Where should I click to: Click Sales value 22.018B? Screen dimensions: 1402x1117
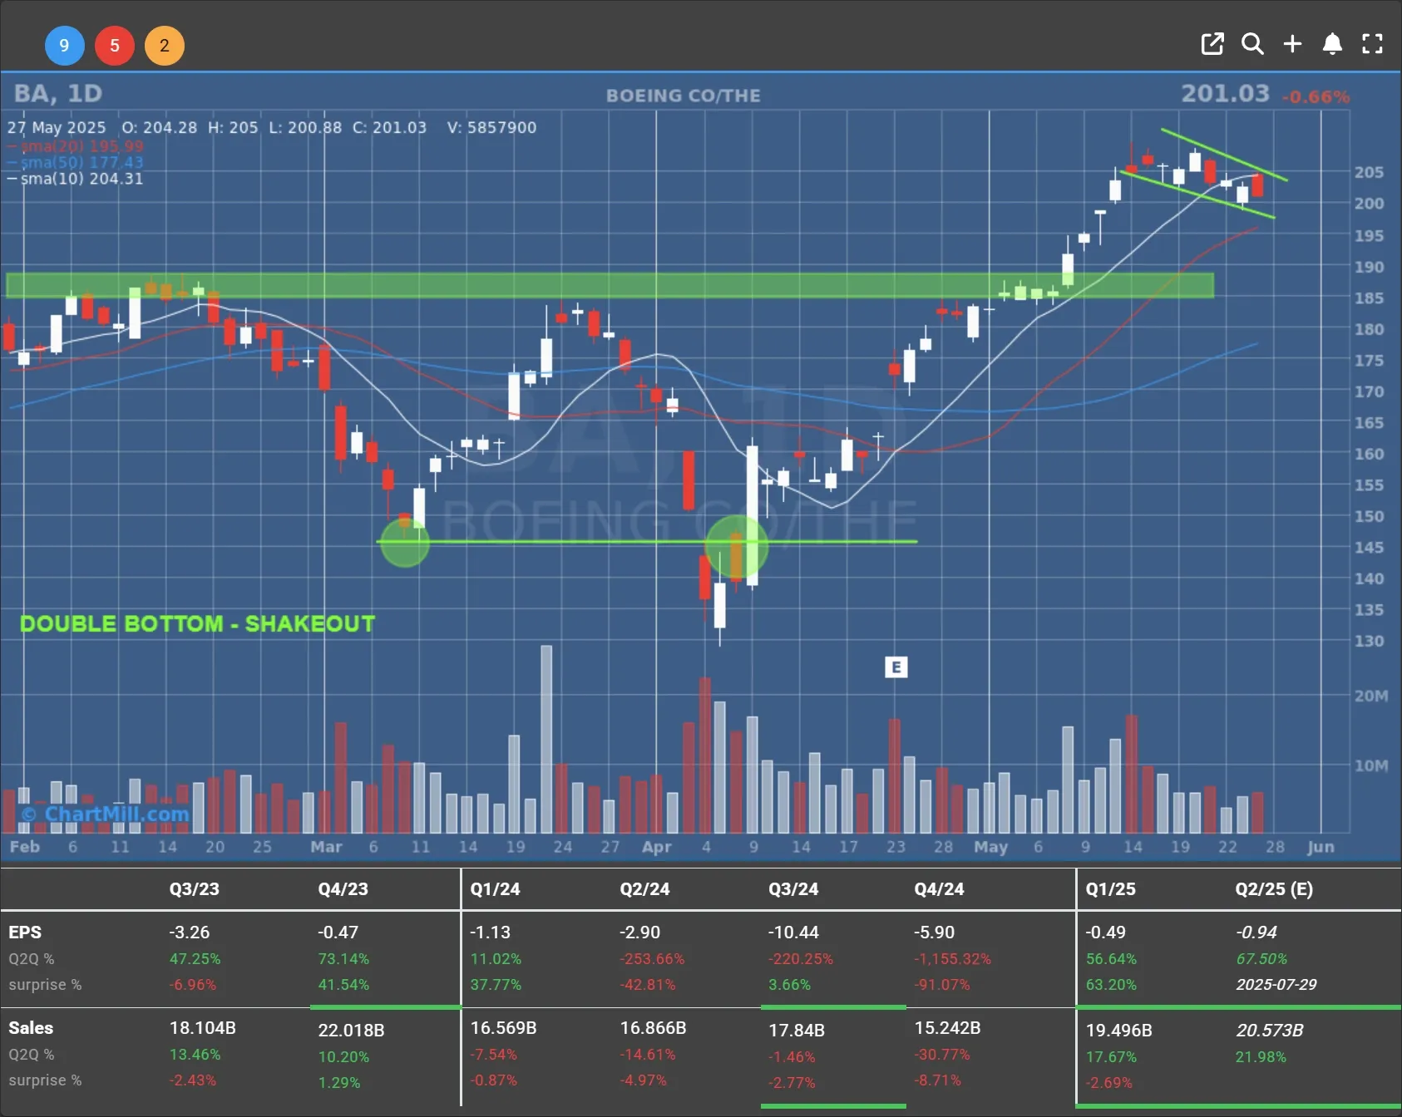351,1031
